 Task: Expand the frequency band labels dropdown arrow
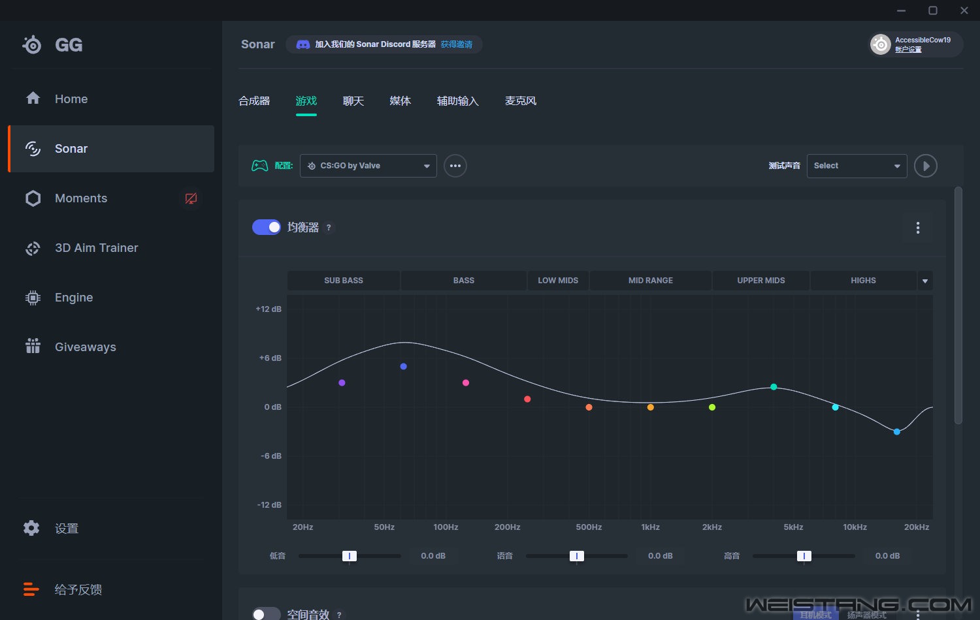(x=925, y=281)
